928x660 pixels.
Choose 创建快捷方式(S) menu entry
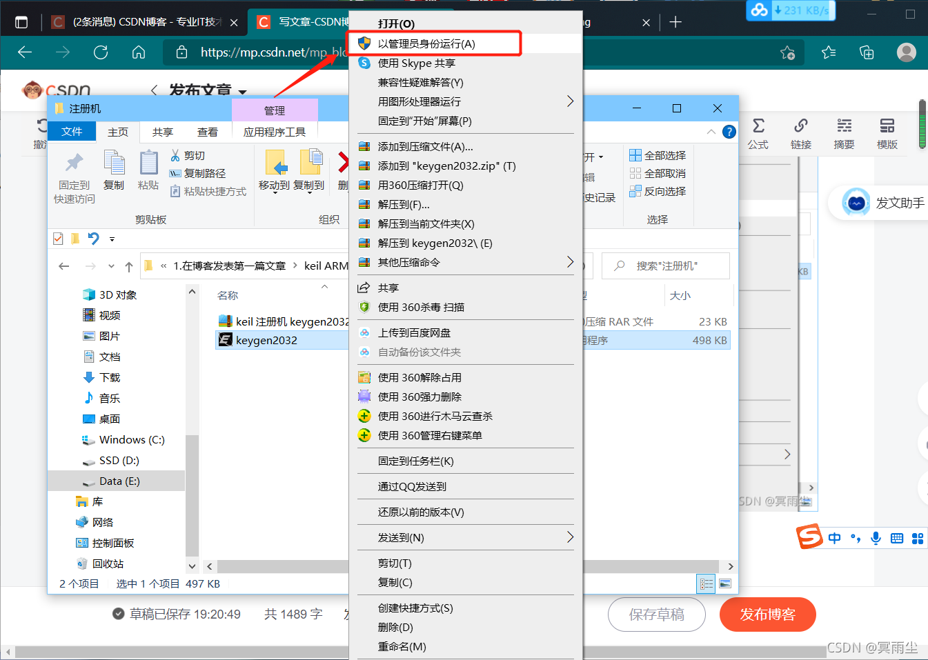[x=415, y=608]
